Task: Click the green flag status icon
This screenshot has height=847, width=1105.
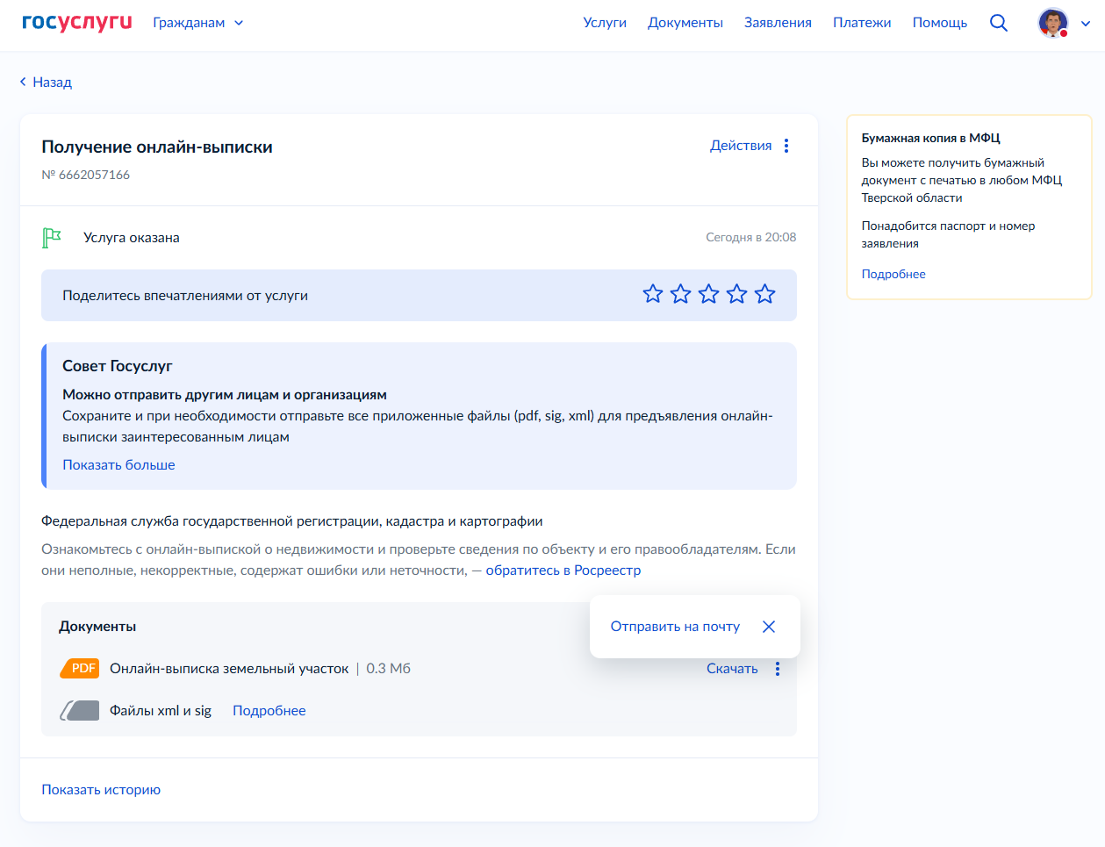Action: [52, 238]
